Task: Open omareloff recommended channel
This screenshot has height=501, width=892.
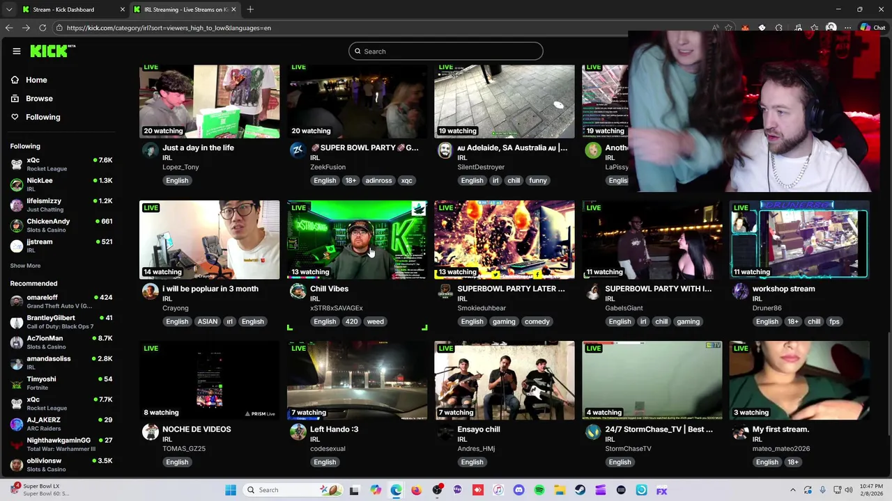Action: point(61,301)
